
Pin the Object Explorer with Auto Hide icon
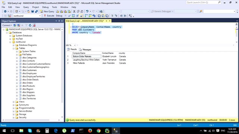[x=59, y=21]
